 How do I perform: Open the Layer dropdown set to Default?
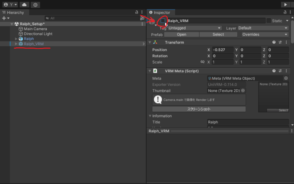[x=263, y=28]
